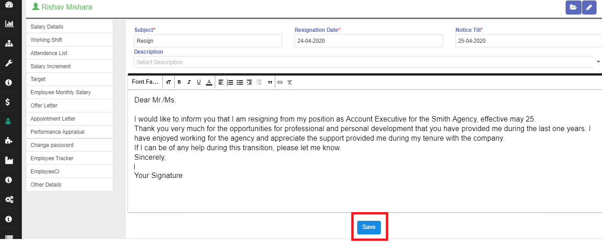Apply italic formatting in the editor toolbar

coord(189,82)
